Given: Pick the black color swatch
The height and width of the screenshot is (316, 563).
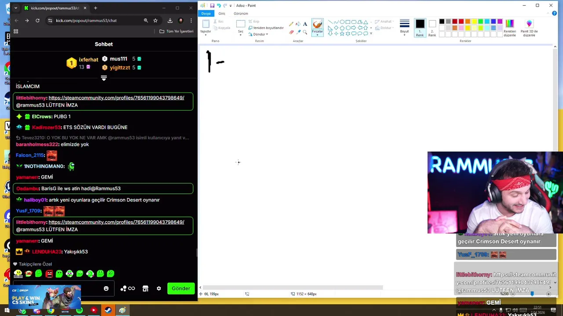Looking at the screenshot, I should coord(442,22).
